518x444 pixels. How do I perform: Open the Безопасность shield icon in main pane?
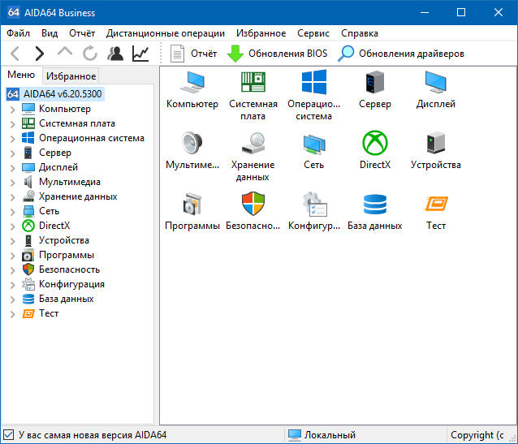click(x=253, y=205)
